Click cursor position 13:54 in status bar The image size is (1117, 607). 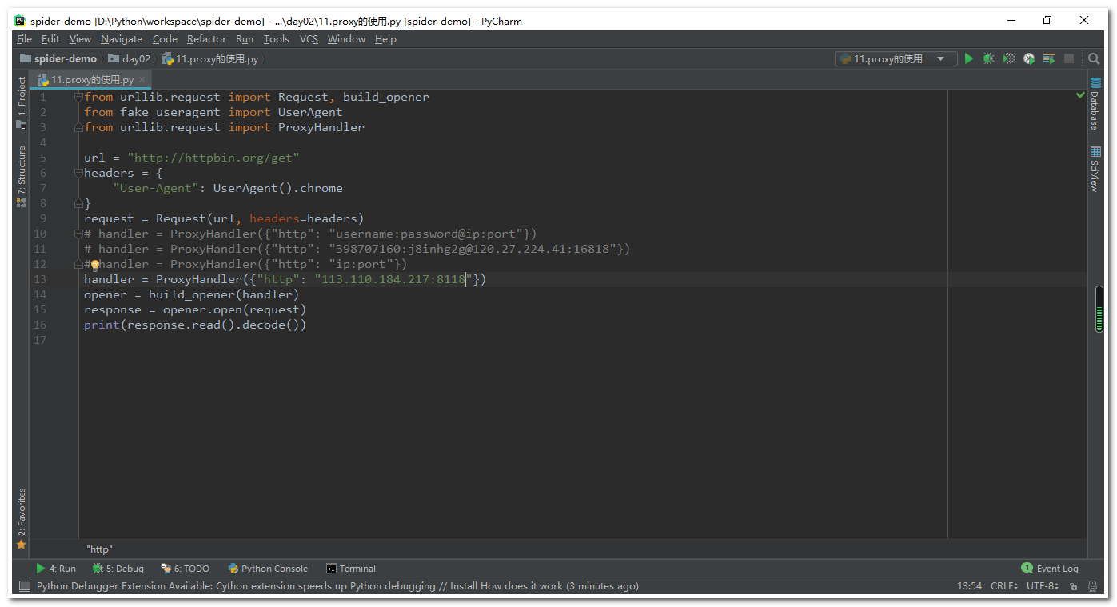tap(969, 586)
